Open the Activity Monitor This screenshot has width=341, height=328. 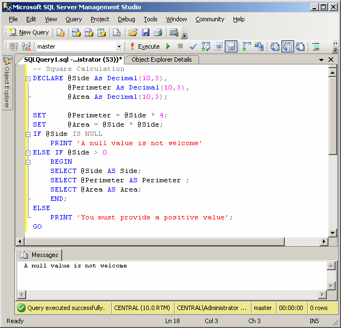pos(174,32)
